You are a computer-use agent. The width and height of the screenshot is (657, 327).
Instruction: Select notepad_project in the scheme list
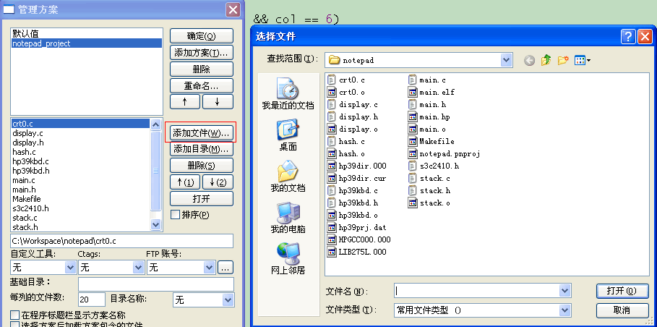tap(86, 43)
